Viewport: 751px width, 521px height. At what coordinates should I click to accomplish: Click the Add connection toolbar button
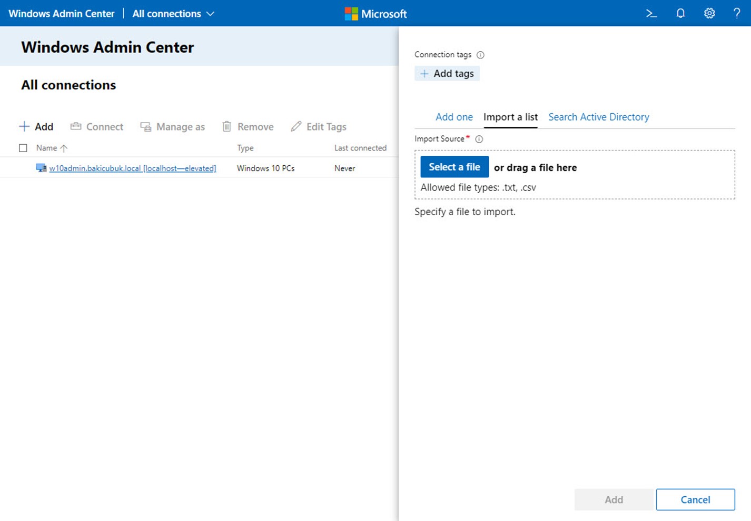(36, 127)
